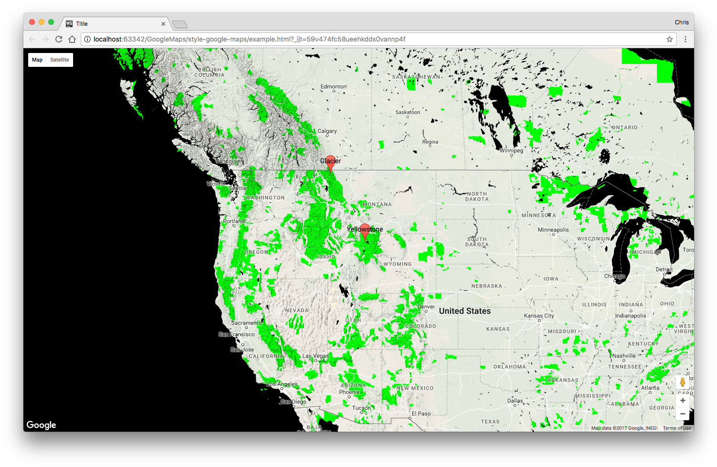
Task: Click the Detroit city label
Action: click(x=664, y=269)
